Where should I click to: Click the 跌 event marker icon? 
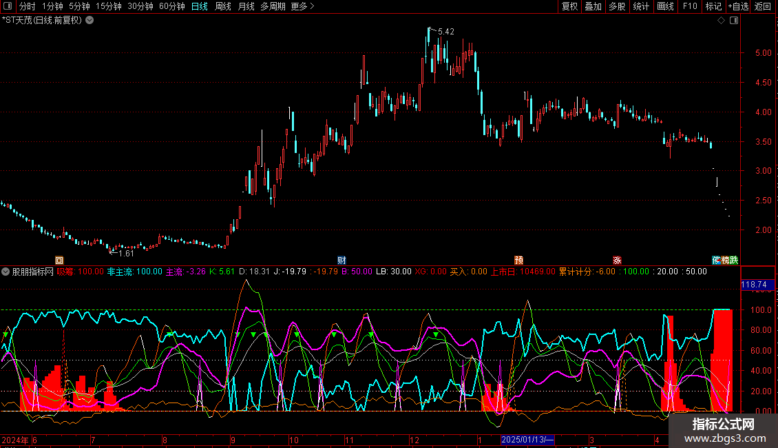(734, 261)
